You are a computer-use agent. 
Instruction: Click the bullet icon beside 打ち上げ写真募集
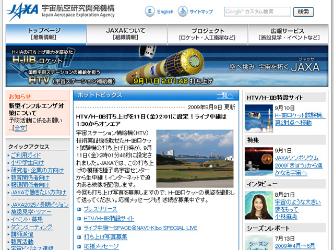[79, 237]
